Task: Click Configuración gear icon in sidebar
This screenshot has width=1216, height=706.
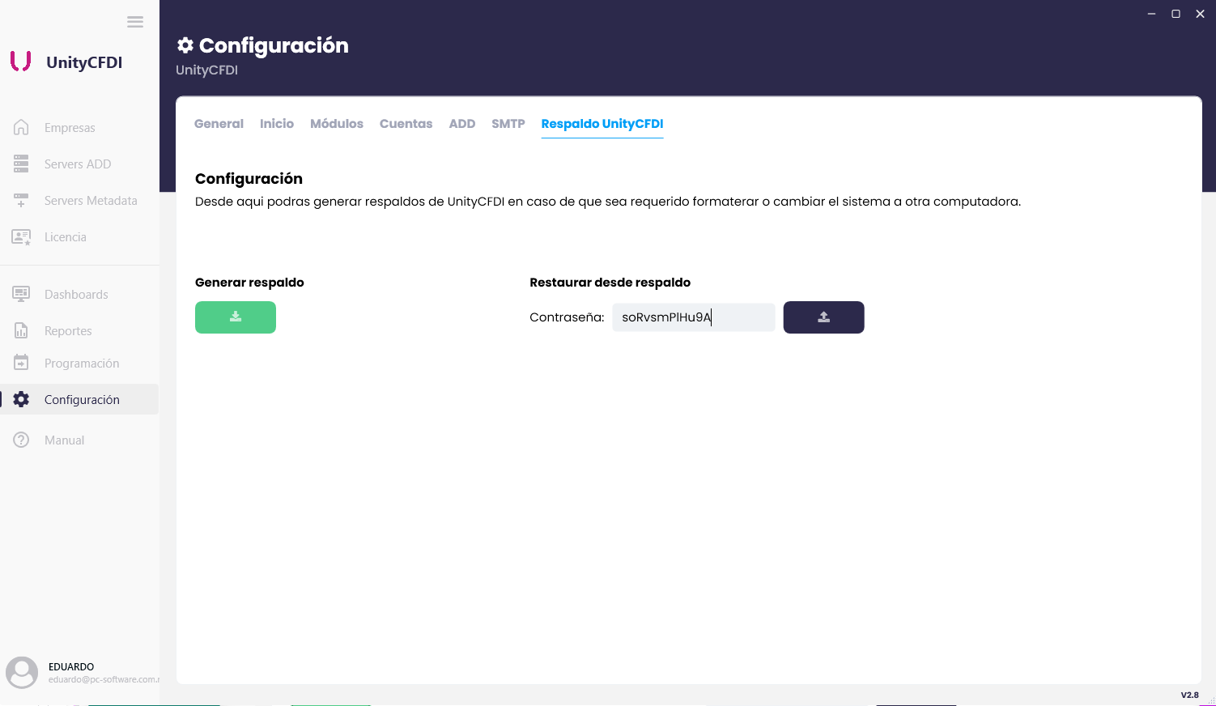Action: [x=21, y=399]
